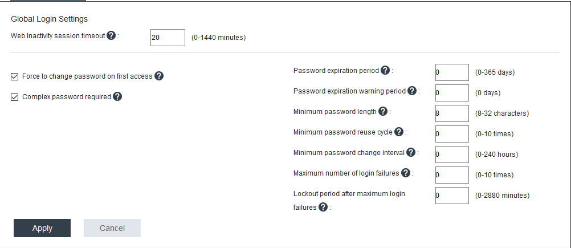Show help for Password expiration period

[385, 70]
